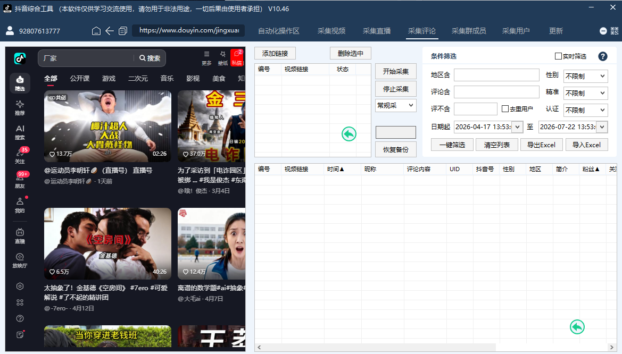Click the 地区含 input field
The height and width of the screenshot is (354, 622).
(496, 75)
